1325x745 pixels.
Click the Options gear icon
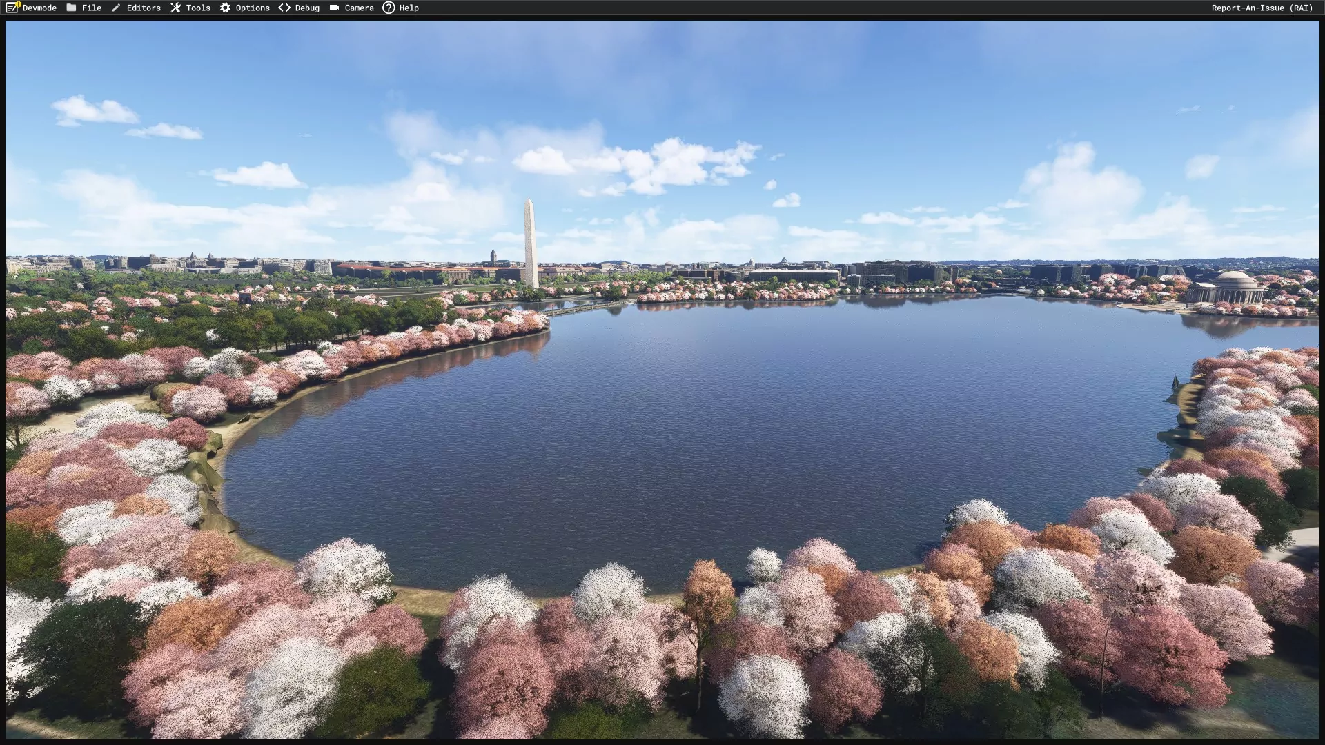point(226,8)
